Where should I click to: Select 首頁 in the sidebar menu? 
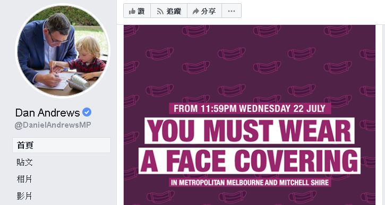pos(62,145)
